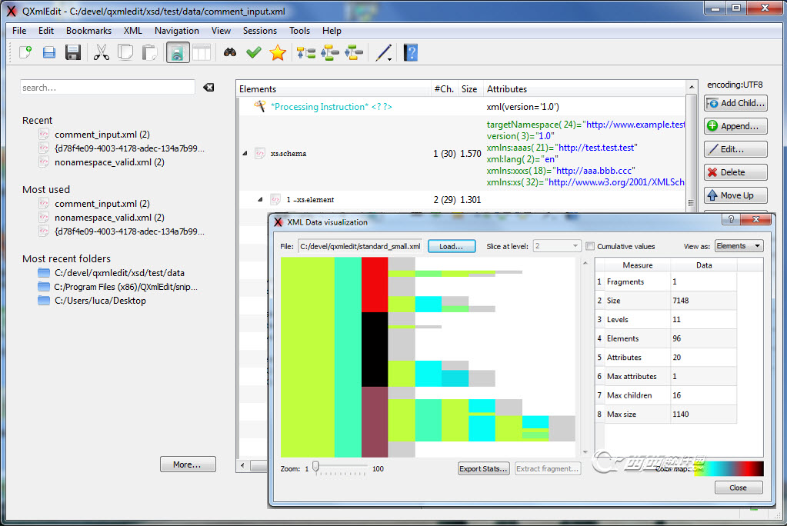This screenshot has width=787, height=526.
Task: Click the blue question mark Help icon
Action: [x=411, y=52]
